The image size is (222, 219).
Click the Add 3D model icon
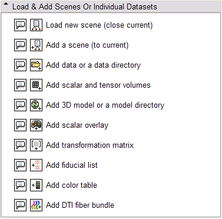[36, 105]
